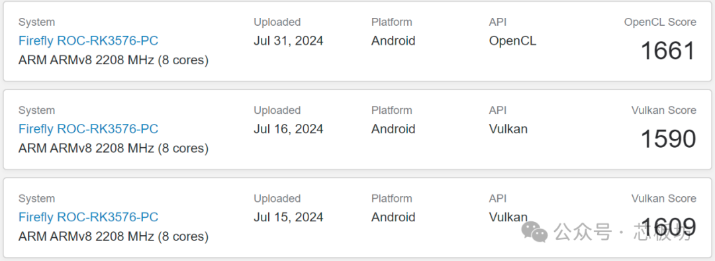Open Firefly ROC-RK3576-PC link uploaded Jul 16

[x=89, y=129]
